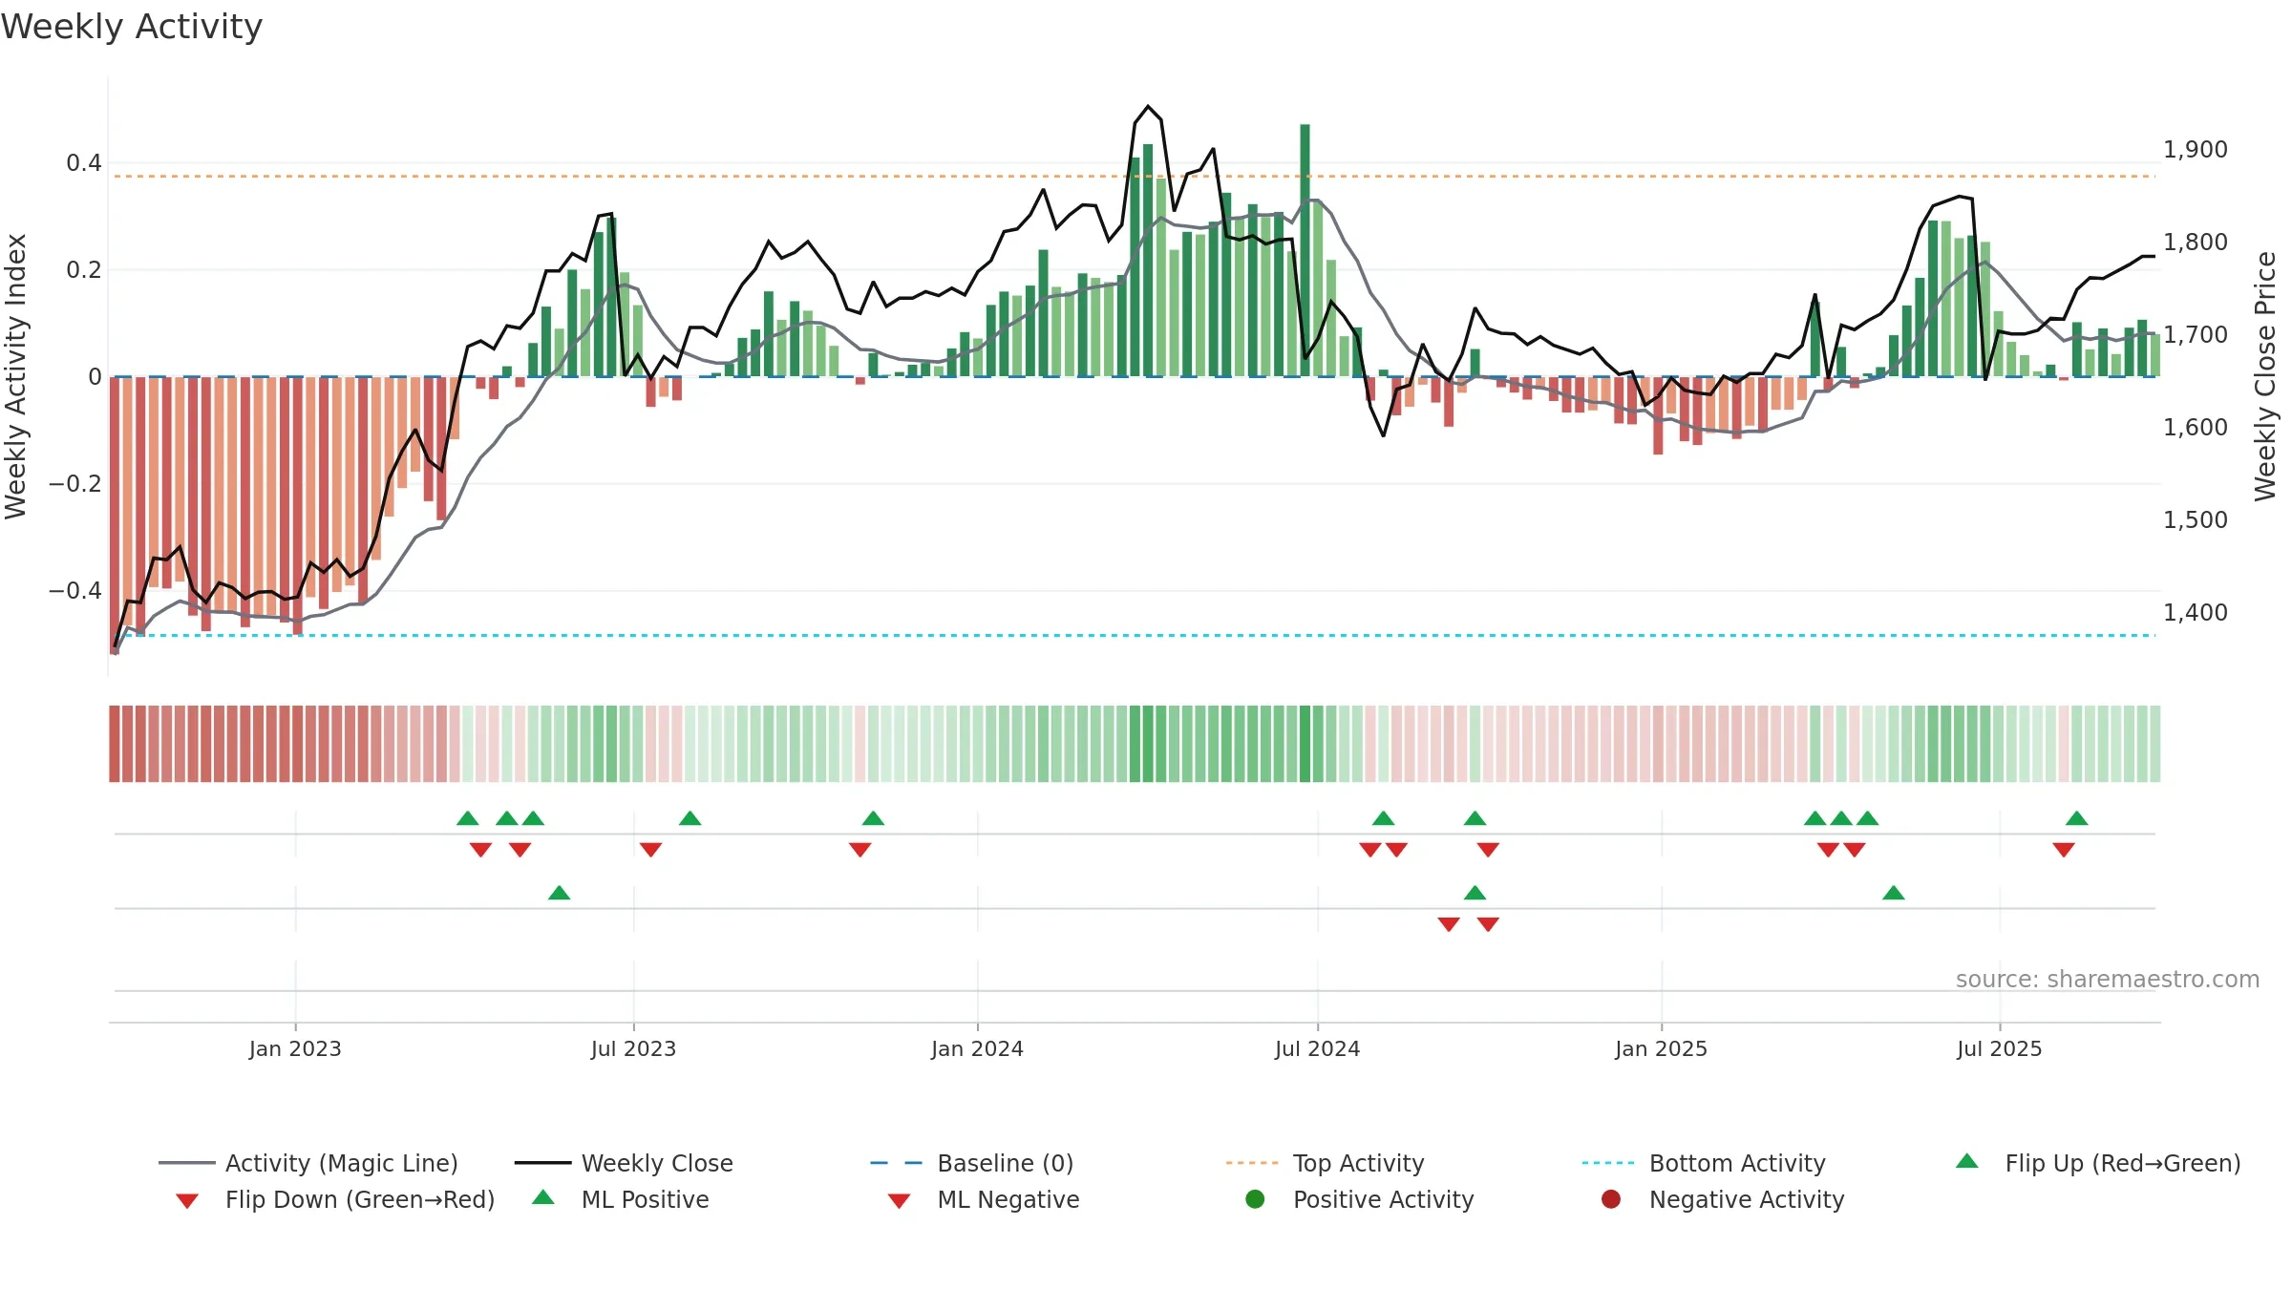Click the ML positive marker before Jul 2025
2292x1289 pixels.
click(1894, 893)
